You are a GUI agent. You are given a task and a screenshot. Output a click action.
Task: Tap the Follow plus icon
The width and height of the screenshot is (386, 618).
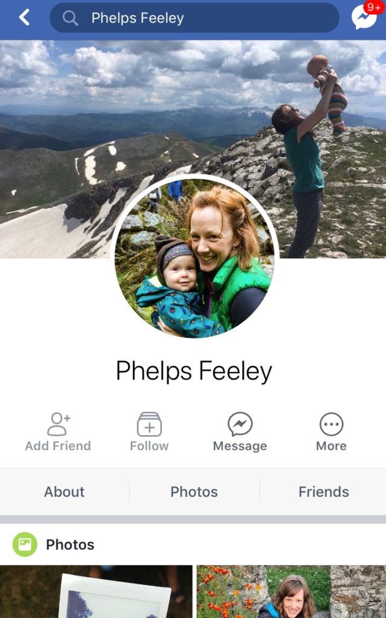tap(149, 424)
